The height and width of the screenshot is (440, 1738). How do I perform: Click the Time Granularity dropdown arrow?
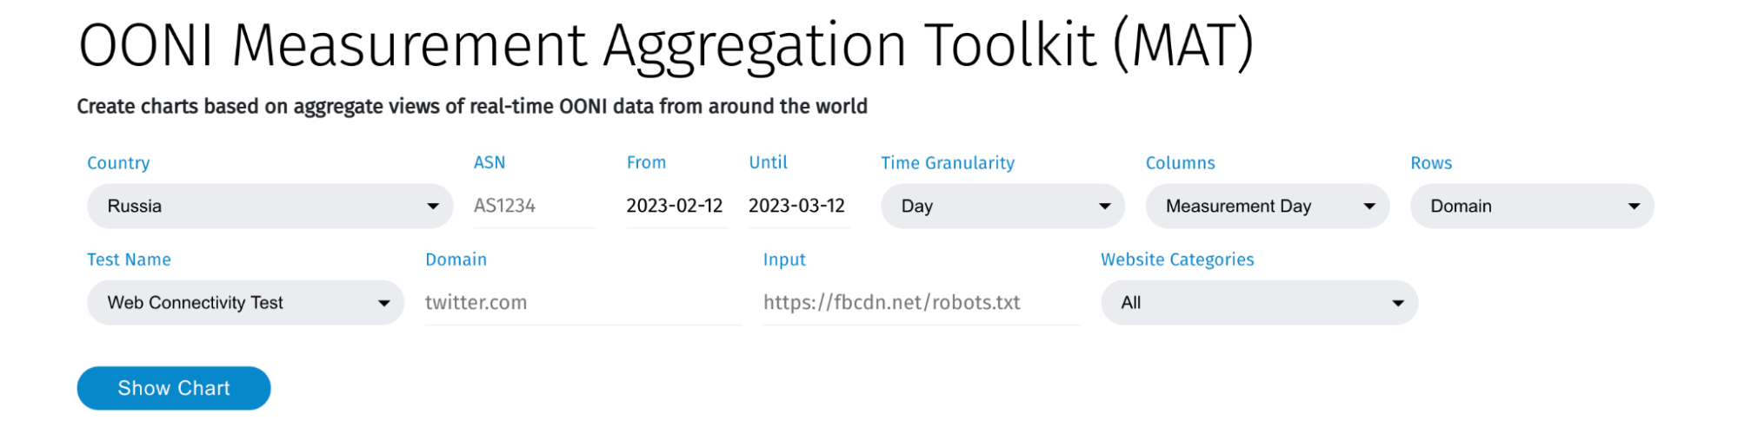(x=1104, y=207)
